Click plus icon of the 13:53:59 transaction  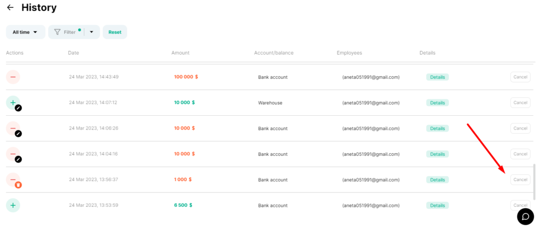[x=13, y=205]
